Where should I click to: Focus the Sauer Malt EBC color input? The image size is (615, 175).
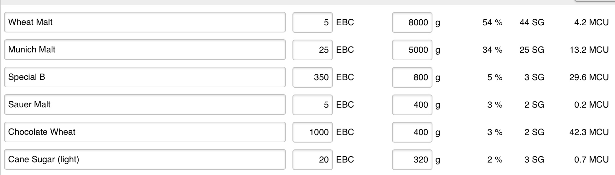click(x=312, y=105)
